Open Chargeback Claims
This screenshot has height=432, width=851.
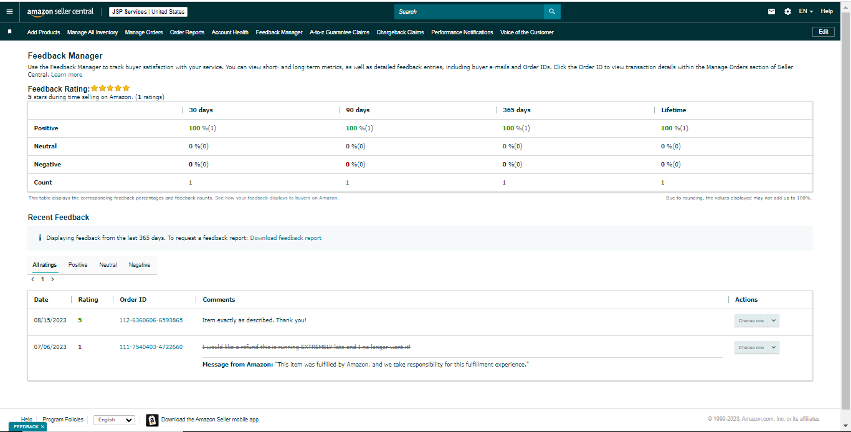[400, 32]
